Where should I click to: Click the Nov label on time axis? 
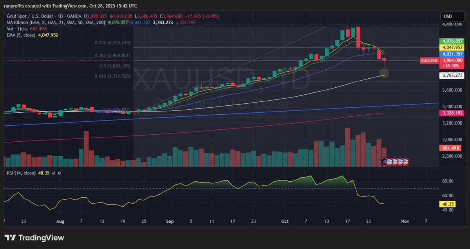pos(405,221)
